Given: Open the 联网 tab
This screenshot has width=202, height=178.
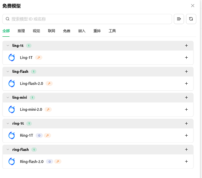Looking at the screenshot, I should 51,31.
